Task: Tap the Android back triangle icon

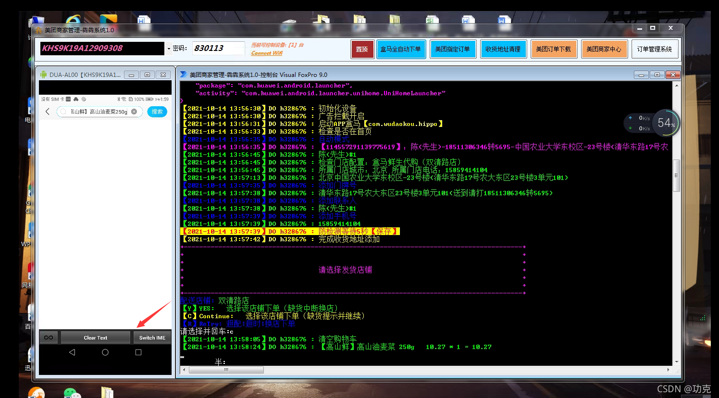Action: click(72, 352)
